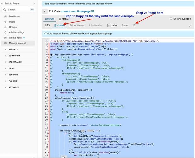Toggle fullscreen editor with the expand arrows icon
The height and width of the screenshot is (158, 195).
pyautogui.click(x=190, y=26)
